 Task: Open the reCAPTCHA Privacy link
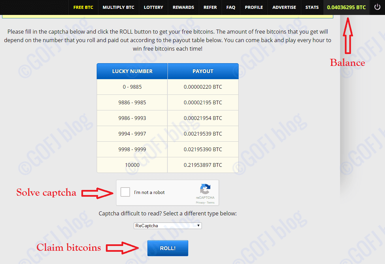(x=200, y=203)
